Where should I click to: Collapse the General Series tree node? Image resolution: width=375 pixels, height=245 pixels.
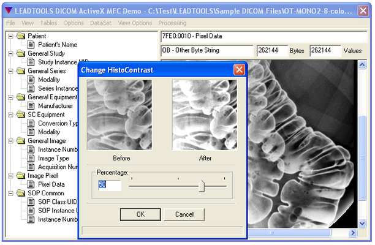point(10,71)
